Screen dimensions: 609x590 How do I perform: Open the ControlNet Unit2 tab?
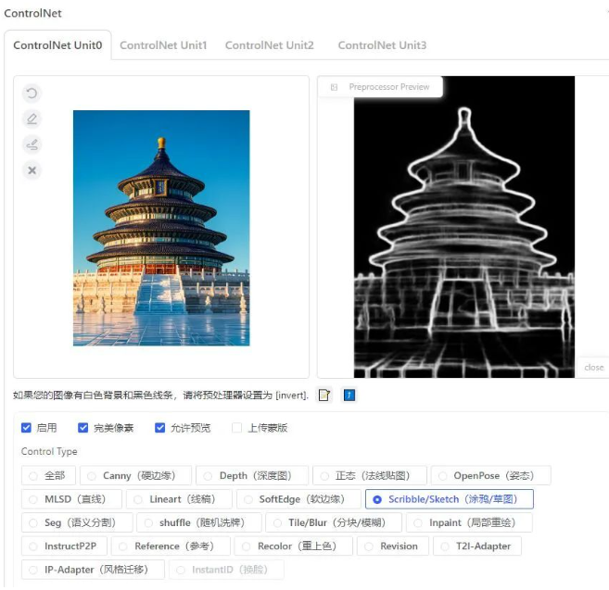[269, 45]
